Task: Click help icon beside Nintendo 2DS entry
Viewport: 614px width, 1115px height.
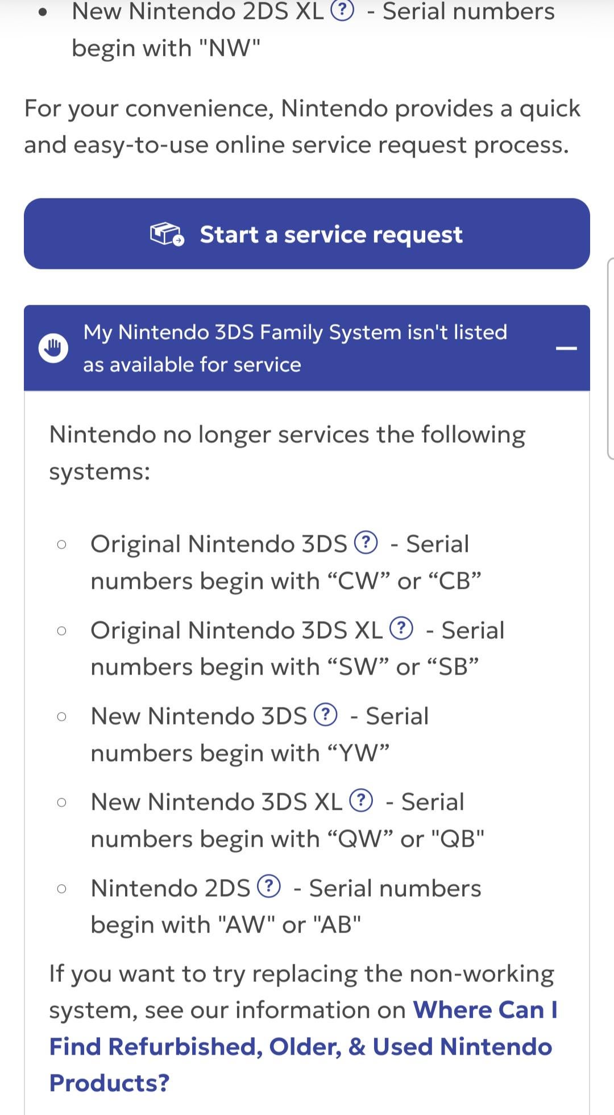Action: (269, 887)
